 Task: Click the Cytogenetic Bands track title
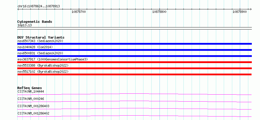coord(35,22)
